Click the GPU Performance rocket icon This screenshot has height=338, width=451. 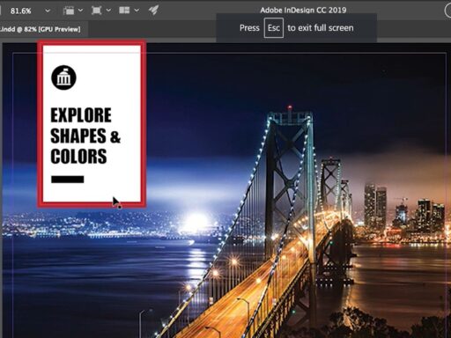click(153, 11)
